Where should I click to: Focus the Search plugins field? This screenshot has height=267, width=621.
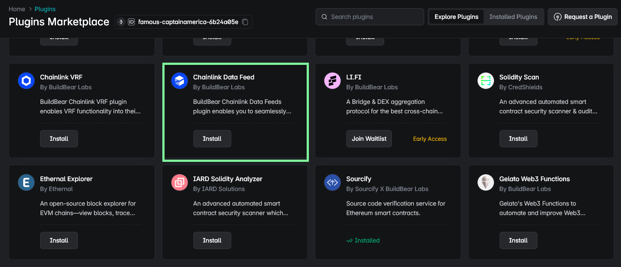tap(370, 17)
